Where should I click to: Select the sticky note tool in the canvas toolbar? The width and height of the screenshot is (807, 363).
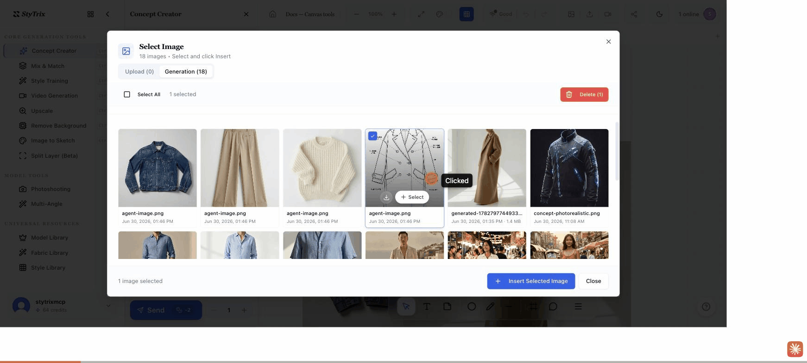tap(447, 307)
